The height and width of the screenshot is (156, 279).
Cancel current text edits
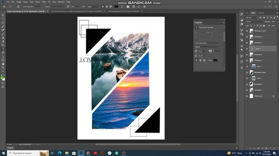pyautogui.click(x=134, y=7)
